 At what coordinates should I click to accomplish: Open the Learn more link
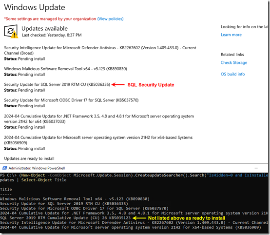coord(231,35)
